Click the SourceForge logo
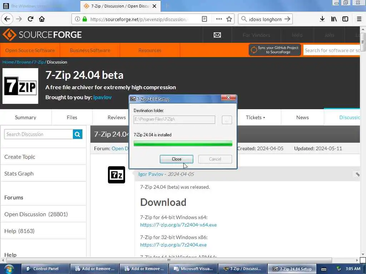The height and width of the screenshot is (274, 366). [x=42, y=35]
